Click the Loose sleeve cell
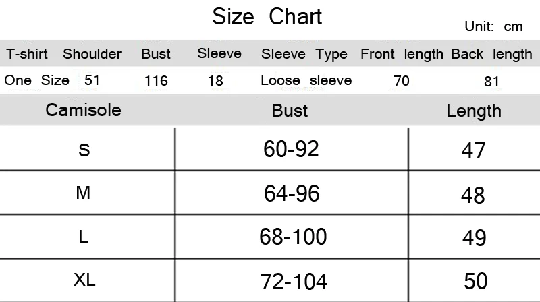This screenshot has height=302, width=540. pyautogui.click(x=306, y=80)
